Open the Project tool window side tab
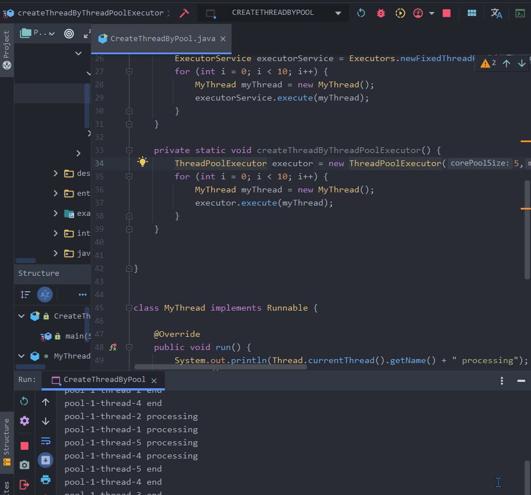 point(6,50)
